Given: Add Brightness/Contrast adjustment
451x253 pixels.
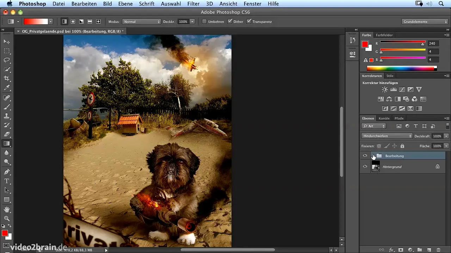Looking at the screenshot, I should (x=385, y=90).
